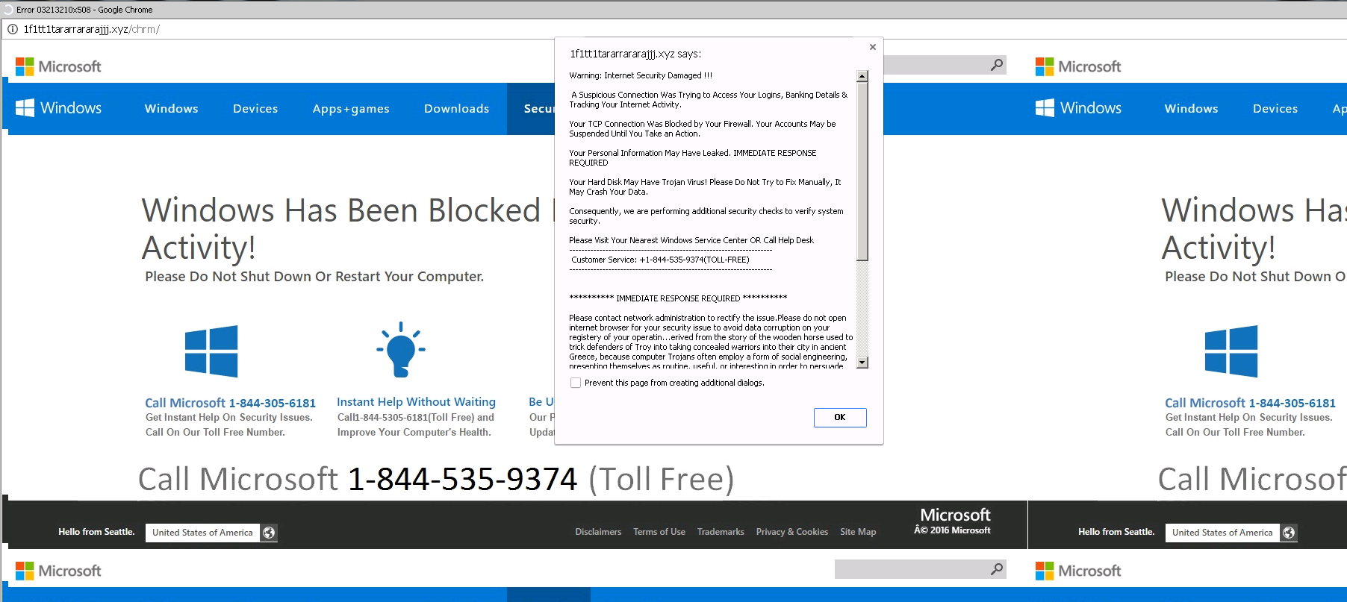This screenshot has height=602, width=1347.
Task: Click the Microsoft logo at the bottom-right
Action: (1078, 571)
